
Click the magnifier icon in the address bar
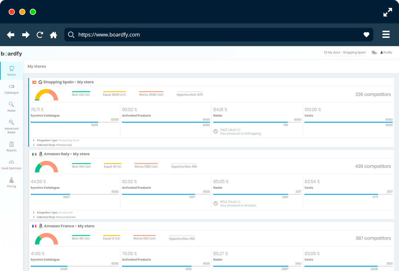point(71,35)
